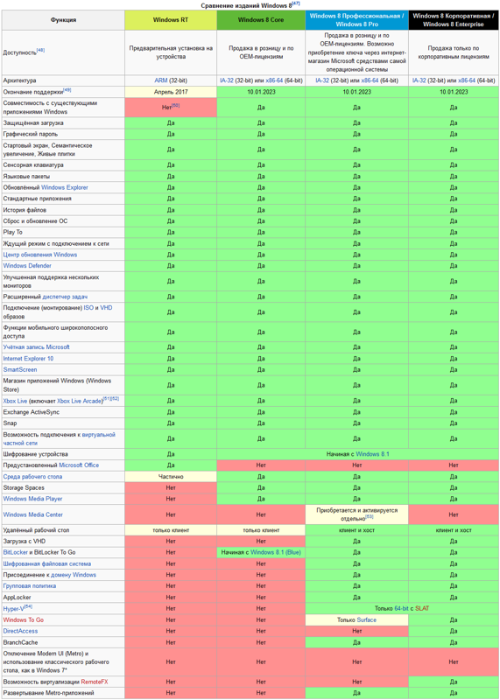
Task: Open the Групповая политика link
Action: pos(30,585)
